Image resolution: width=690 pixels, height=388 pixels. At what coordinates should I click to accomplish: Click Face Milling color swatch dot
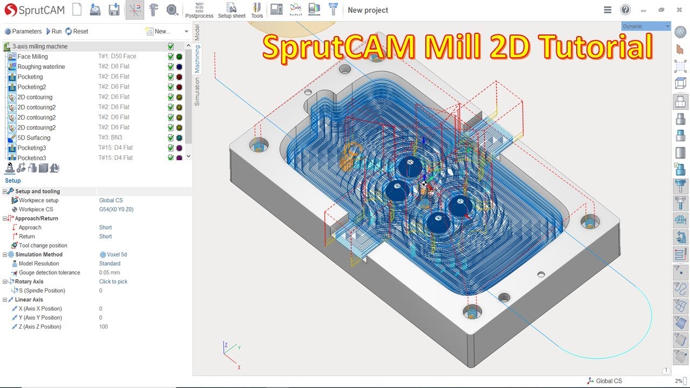(179, 57)
